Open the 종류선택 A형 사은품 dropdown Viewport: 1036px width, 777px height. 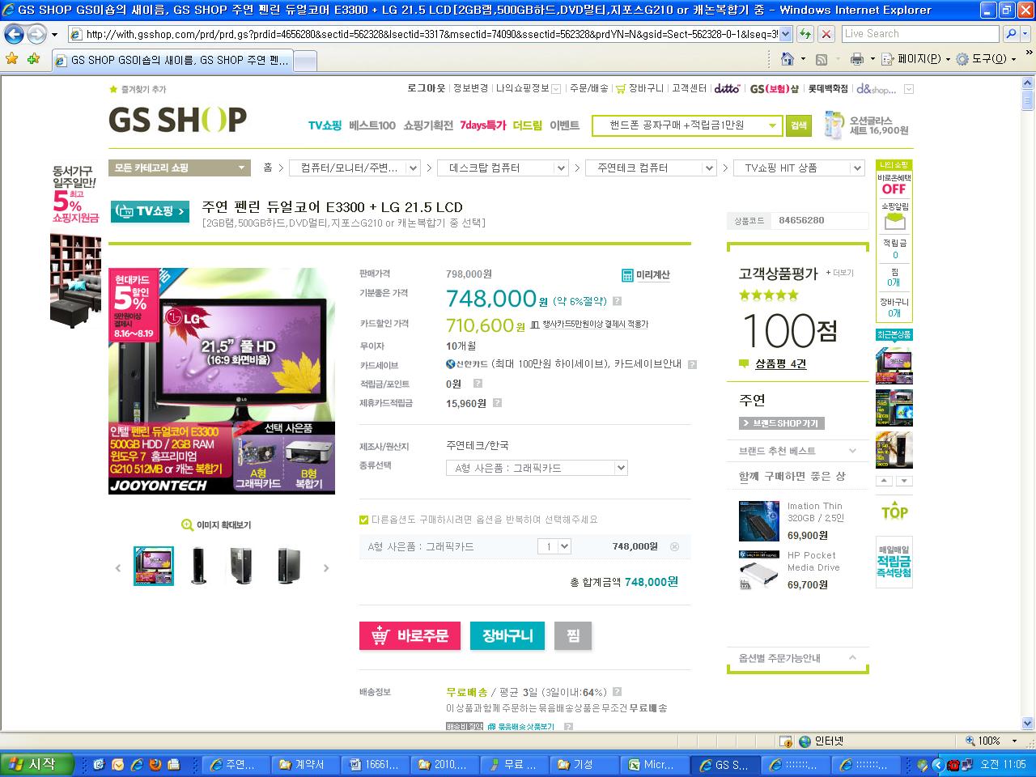click(x=537, y=468)
